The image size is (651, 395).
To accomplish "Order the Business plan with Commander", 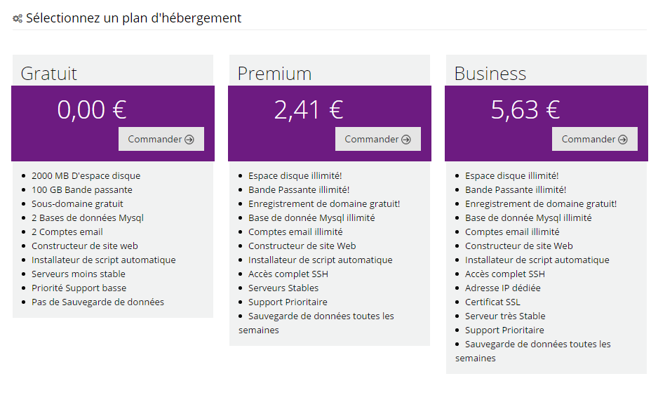I will [595, 139].
